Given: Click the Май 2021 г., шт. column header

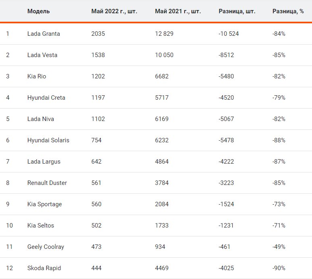Looking at the screenshot, I should [178, 11].
